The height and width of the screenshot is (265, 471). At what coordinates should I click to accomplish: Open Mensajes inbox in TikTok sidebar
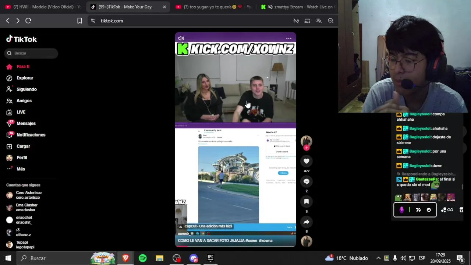coord(21,124)
